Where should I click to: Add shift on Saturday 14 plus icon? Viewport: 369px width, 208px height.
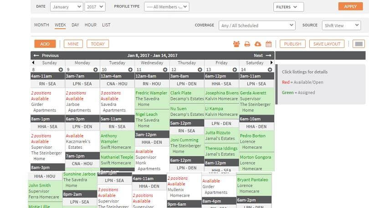[x=270, y=70]
